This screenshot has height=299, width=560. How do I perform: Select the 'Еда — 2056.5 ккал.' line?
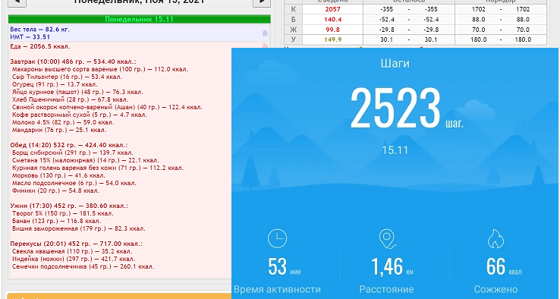click(40, 46)
